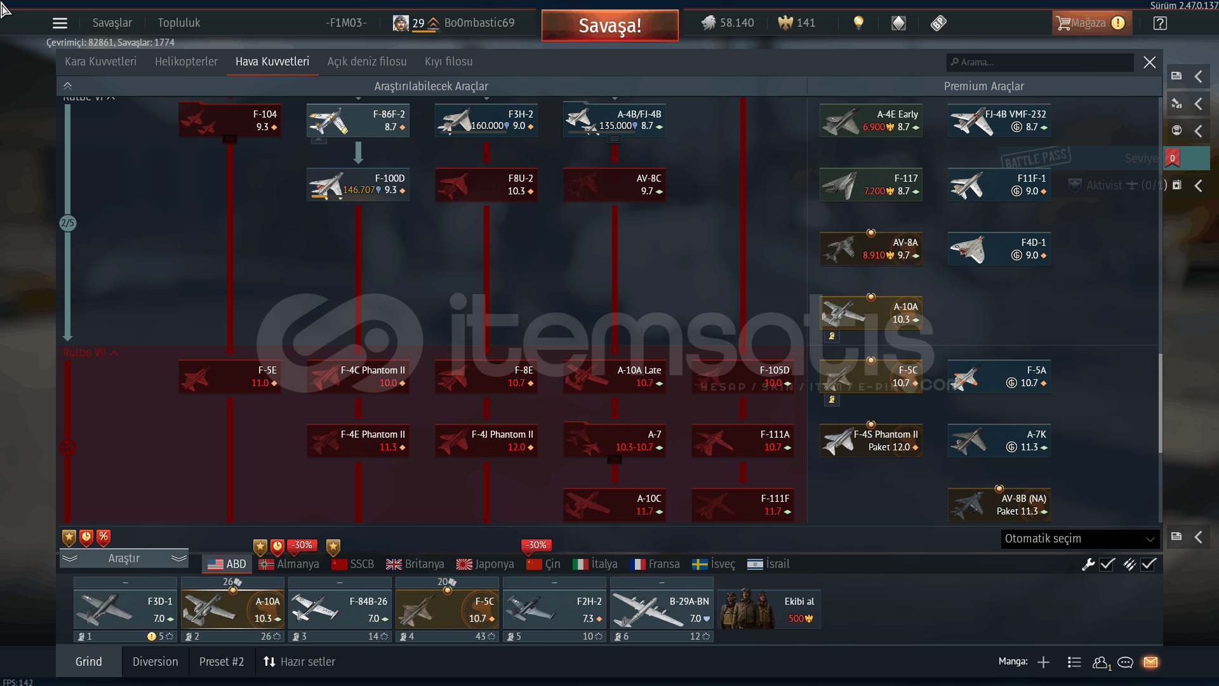The height and width of the screenshot is (686, 1219).
Task: Switch to the Helikopterler tab
Action: pos(186,62)
